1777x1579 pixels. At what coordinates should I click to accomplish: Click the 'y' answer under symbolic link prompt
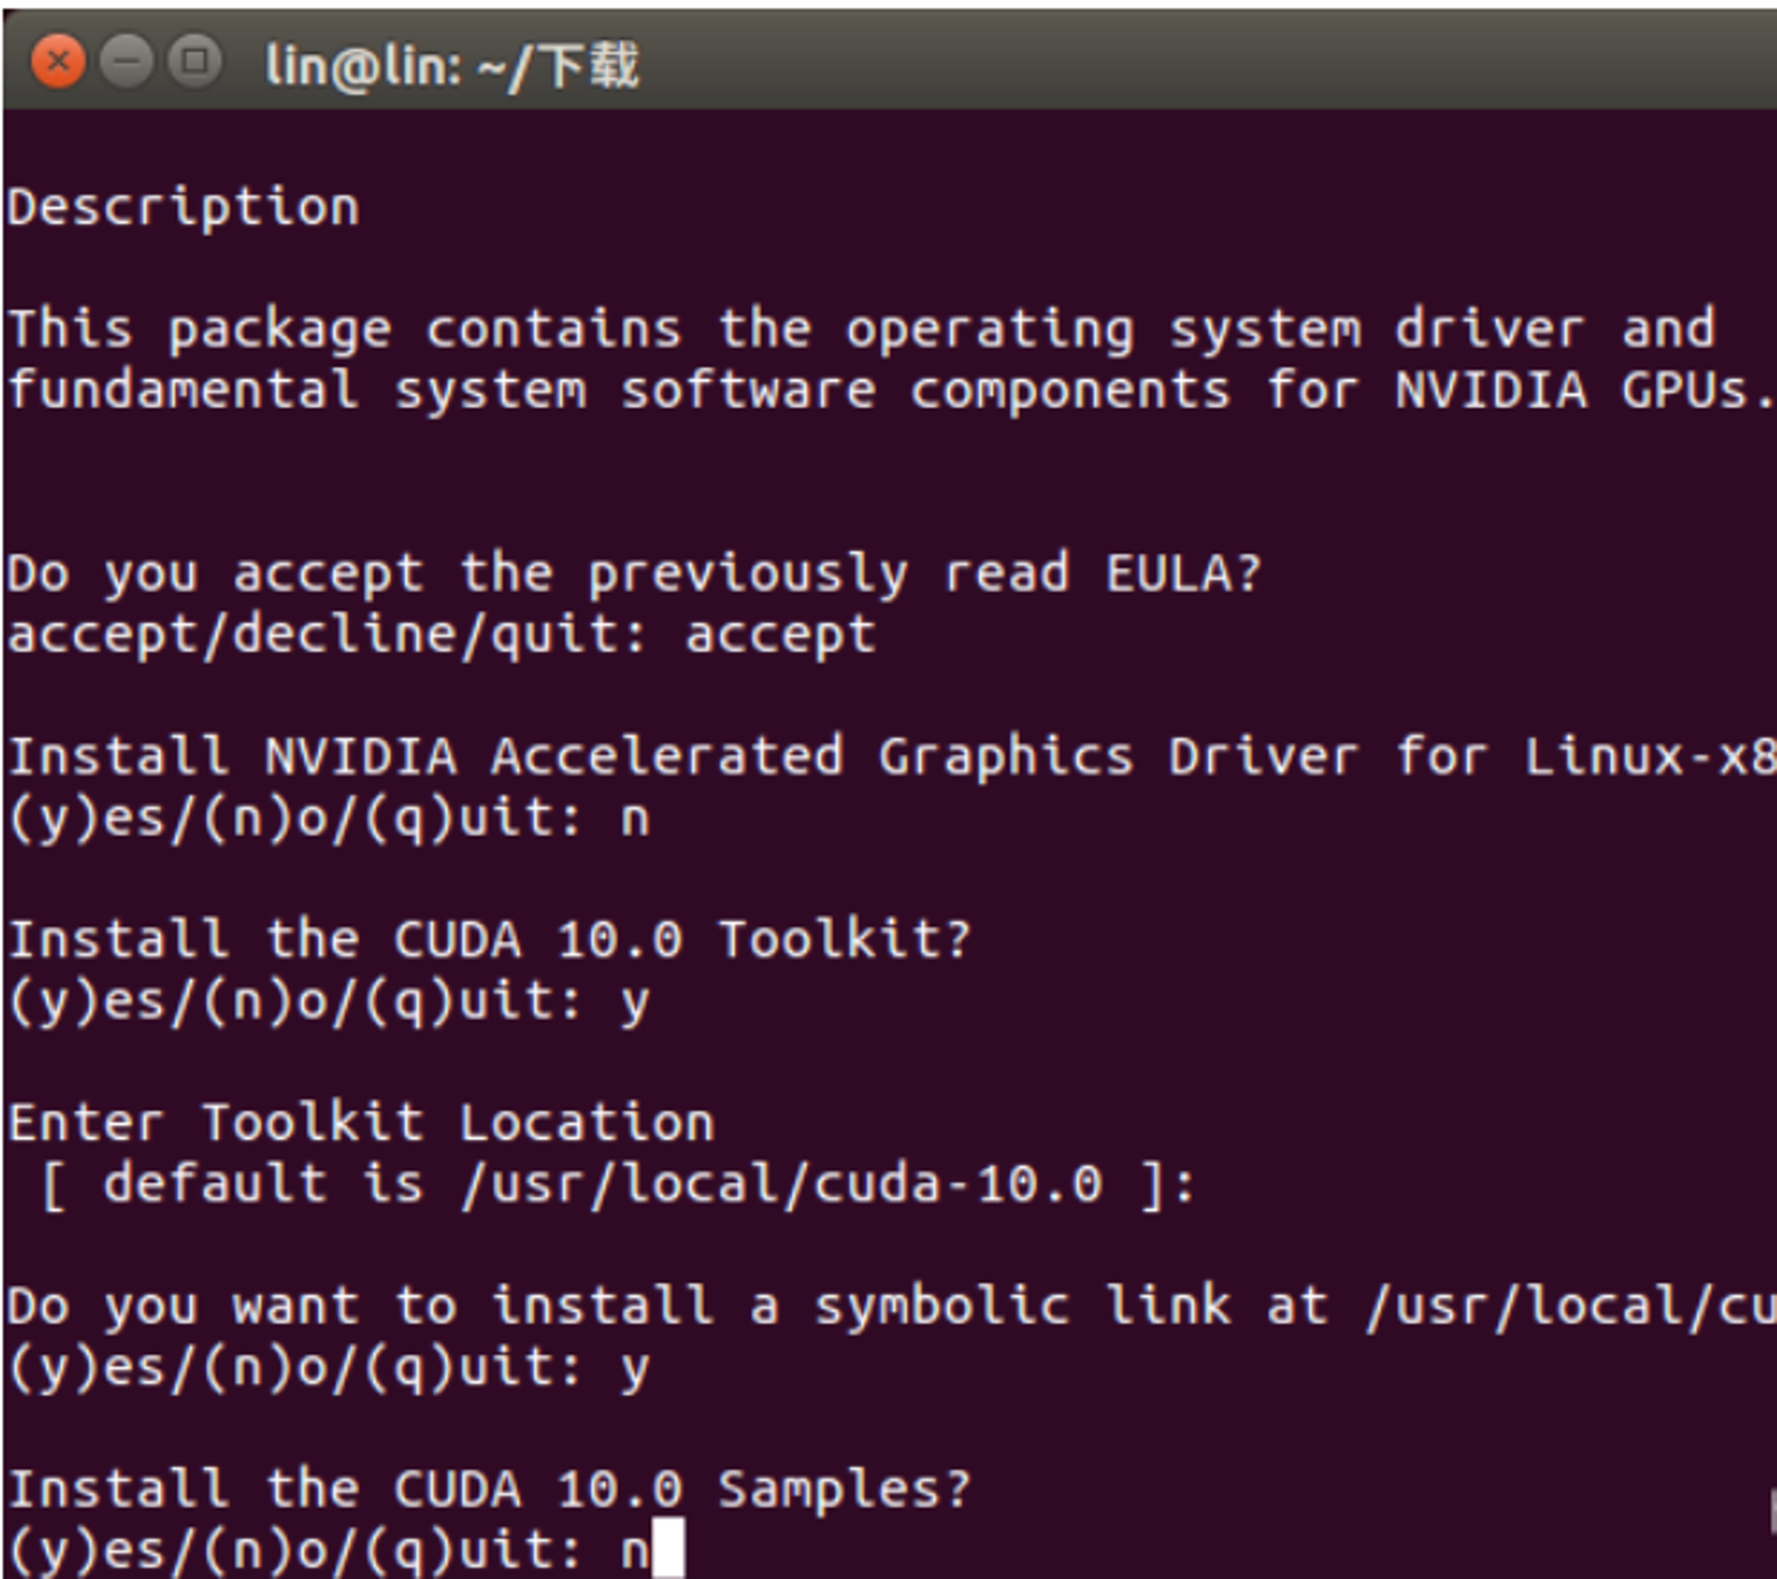point(634,1370)
